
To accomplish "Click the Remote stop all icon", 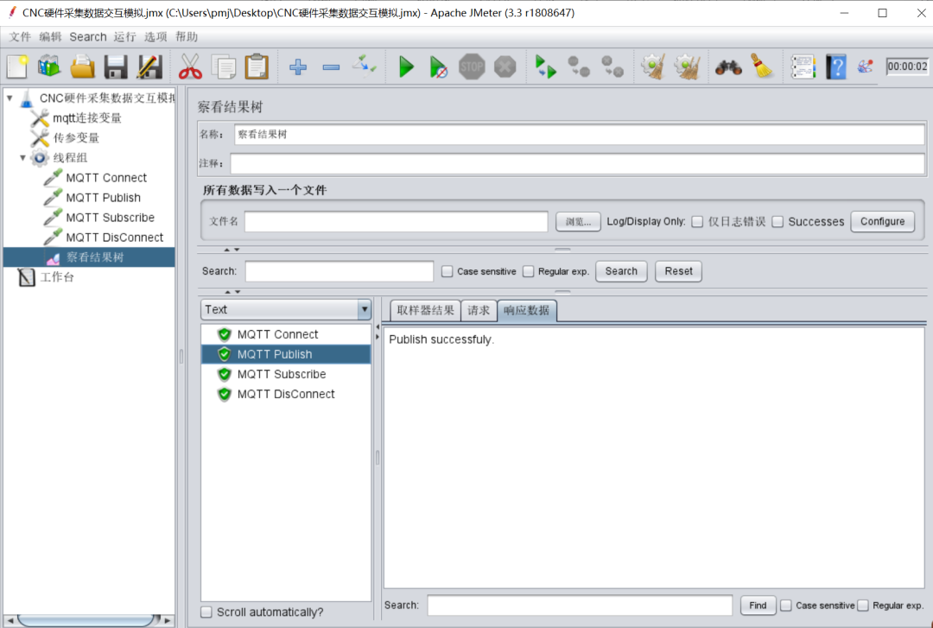I will [x=578, y=67].
